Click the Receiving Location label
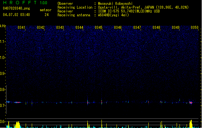Viewport: 202px width, 128px height. [x=75, y=7]
